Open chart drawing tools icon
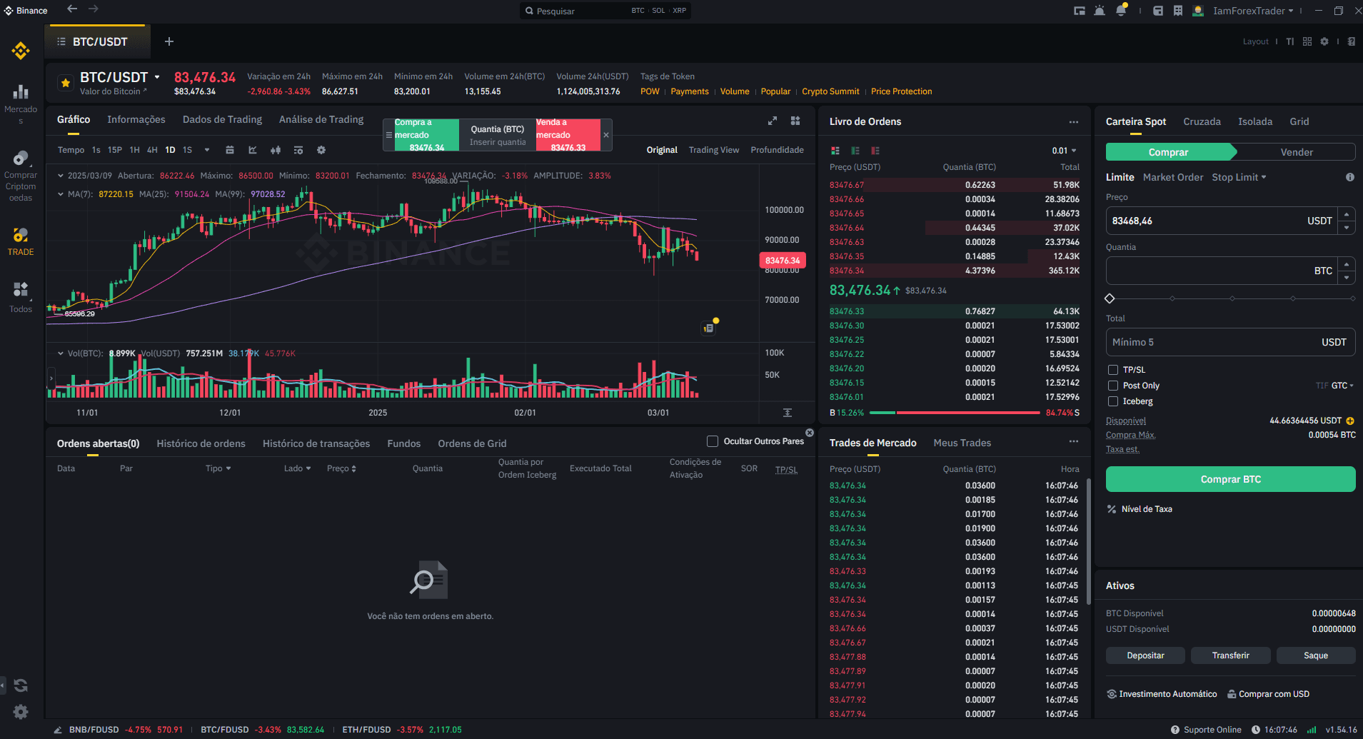The image size is (1363, 739). (253, 150)
